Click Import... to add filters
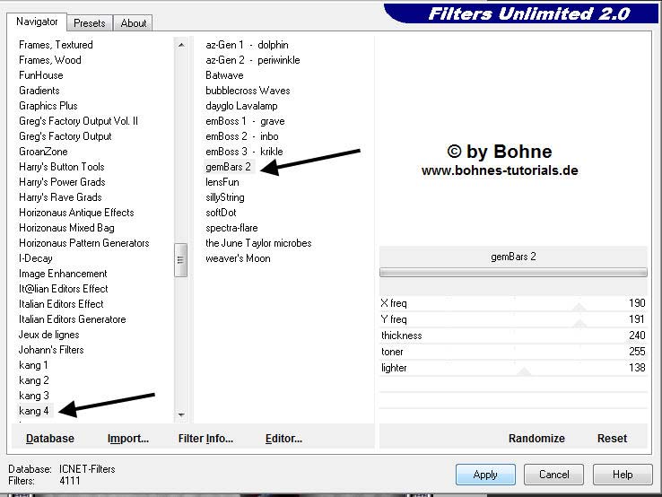 [128, 439]
